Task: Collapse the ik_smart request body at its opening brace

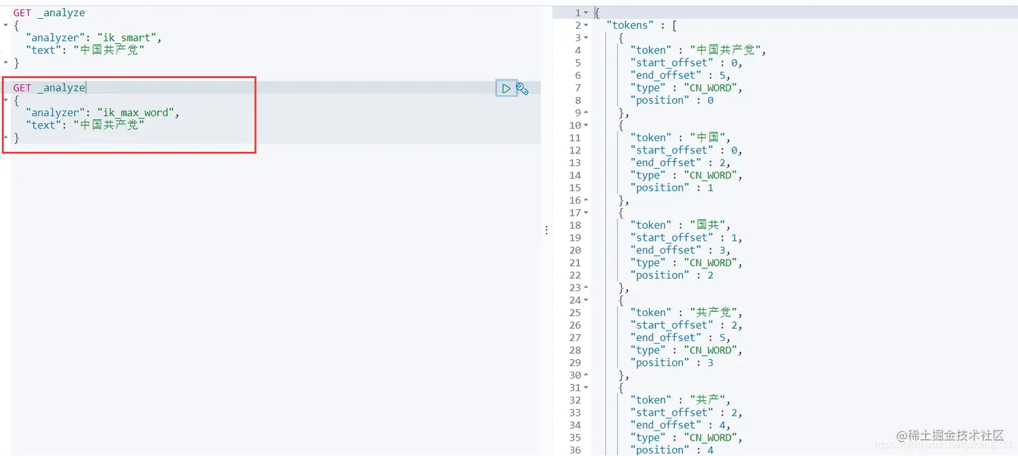Action: pos(6,26)
